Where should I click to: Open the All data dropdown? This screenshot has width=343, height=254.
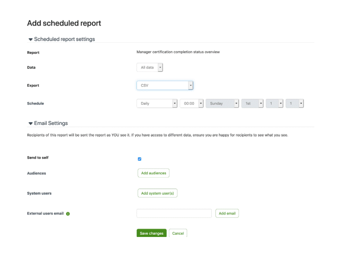150,67
